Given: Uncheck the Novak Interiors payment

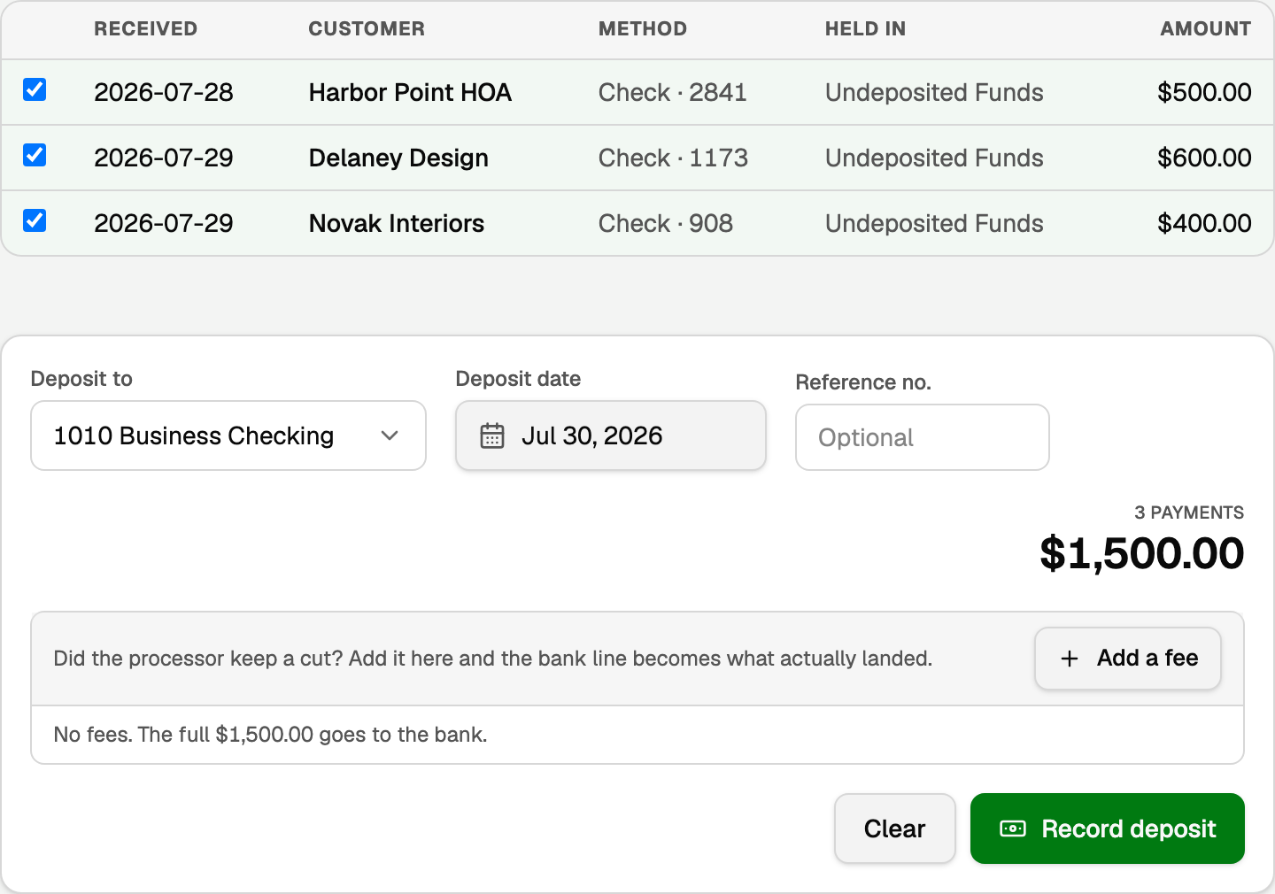Looking at the screenshot, I should pyautogui.click(x=35, y=220).
